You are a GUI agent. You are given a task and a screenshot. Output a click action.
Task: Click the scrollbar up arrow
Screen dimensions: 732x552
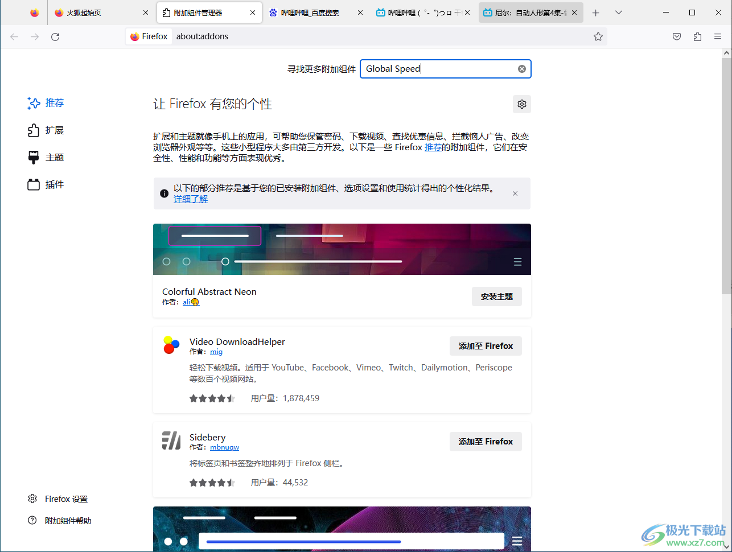pos(726,53)
